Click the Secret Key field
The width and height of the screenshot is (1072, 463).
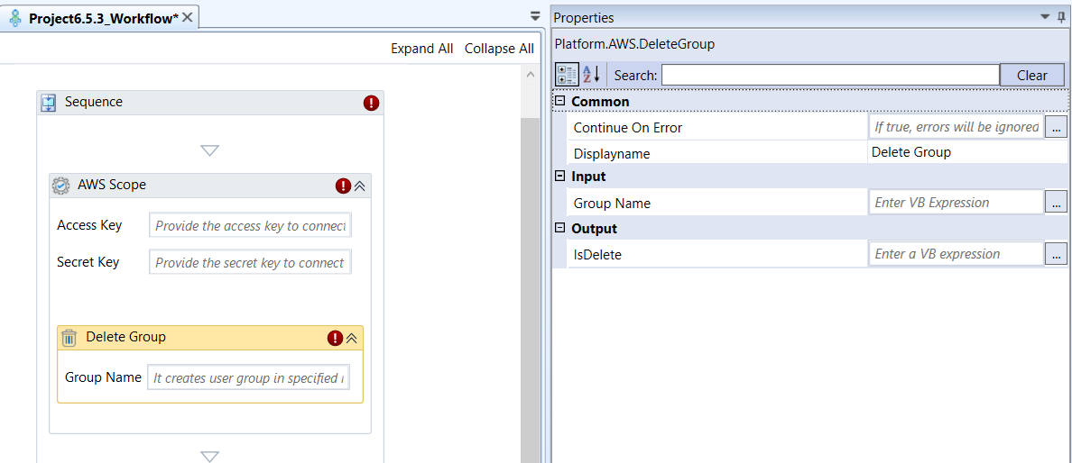point(250,263)
